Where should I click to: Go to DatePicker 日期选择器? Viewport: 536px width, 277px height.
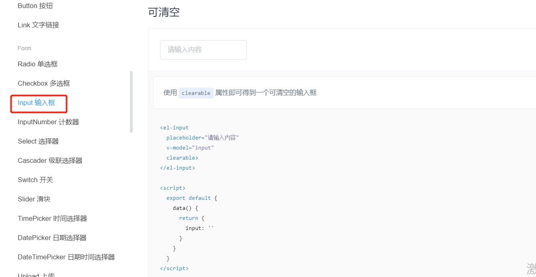[52, 238]
